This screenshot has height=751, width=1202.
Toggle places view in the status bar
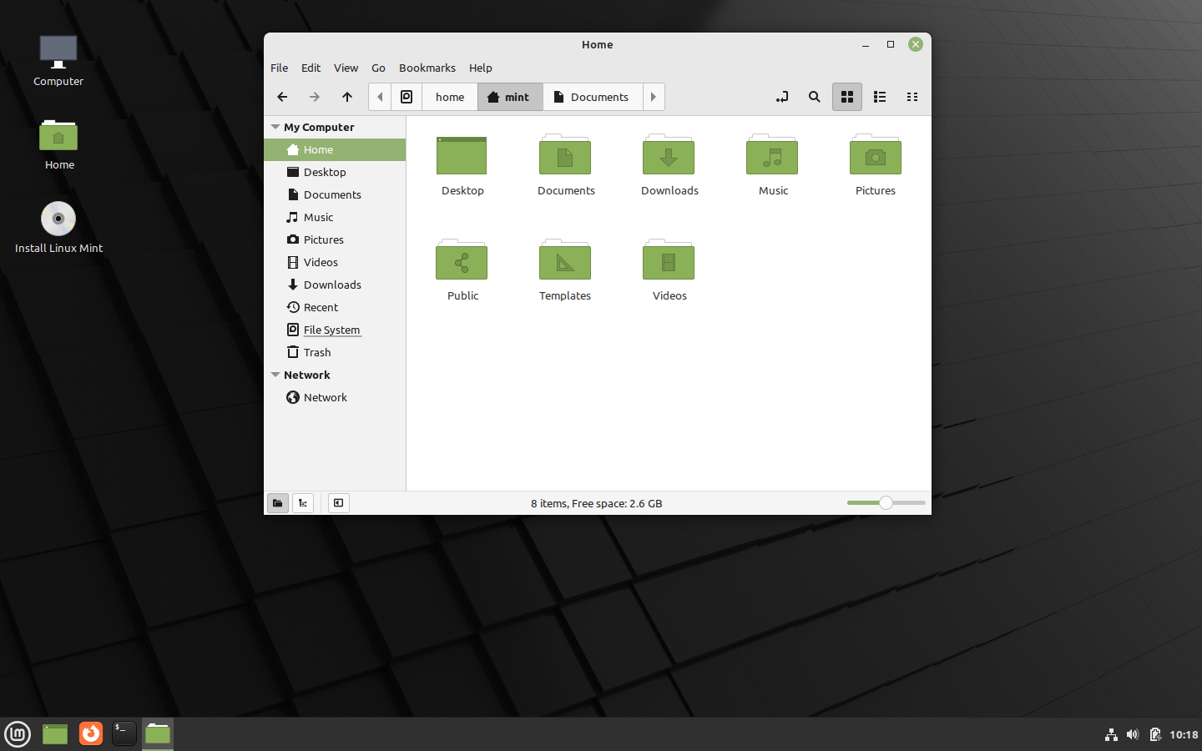pyautogui.click(x=277, y=502)
